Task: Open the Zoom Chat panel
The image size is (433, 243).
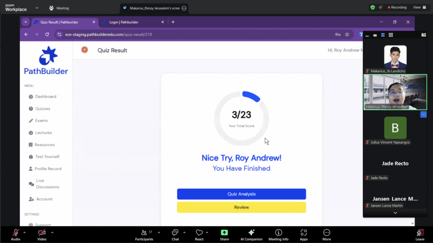Action: pyautogui.click(x=175, y=233)
